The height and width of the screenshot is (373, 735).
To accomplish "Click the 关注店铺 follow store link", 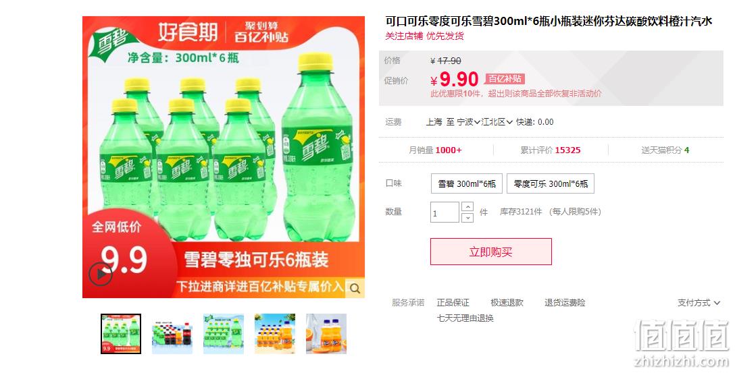I will click(x=403, y=36).
